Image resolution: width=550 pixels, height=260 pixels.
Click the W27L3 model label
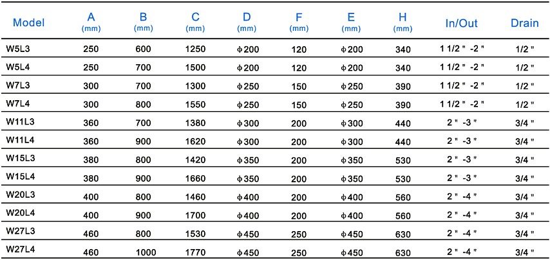tap(20, 231)
